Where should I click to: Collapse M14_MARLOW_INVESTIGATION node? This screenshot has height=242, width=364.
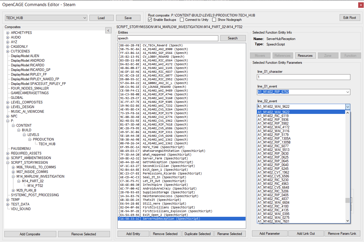point(13,177)
